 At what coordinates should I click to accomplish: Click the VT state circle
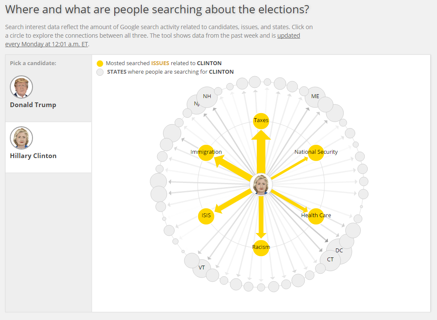(202, 268)
